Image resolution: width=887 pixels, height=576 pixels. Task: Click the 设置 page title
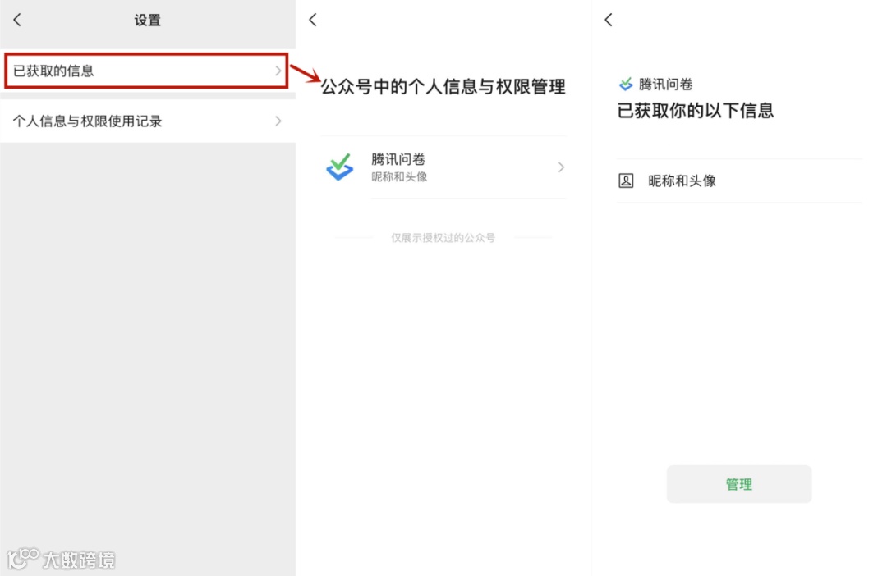point(148,21)
